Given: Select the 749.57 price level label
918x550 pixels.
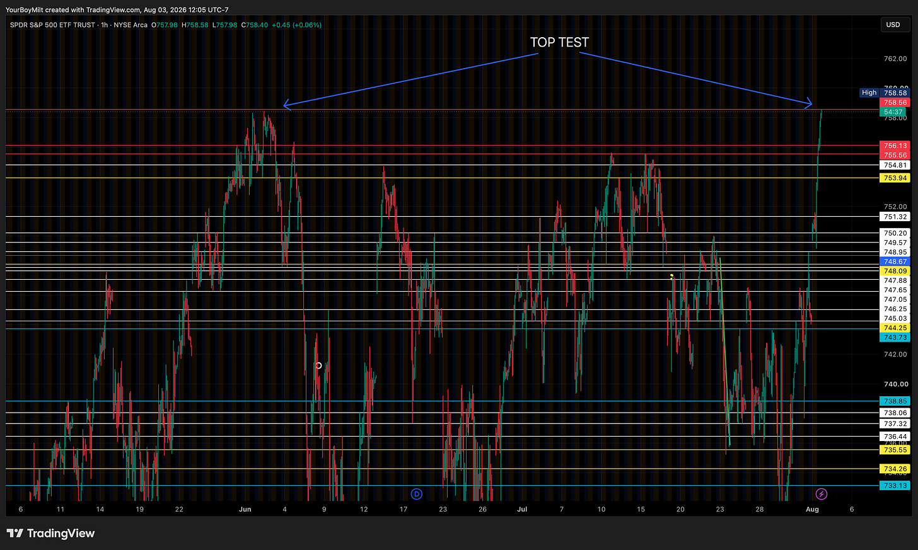Looking at the screenshot, I should click(895, 243).
